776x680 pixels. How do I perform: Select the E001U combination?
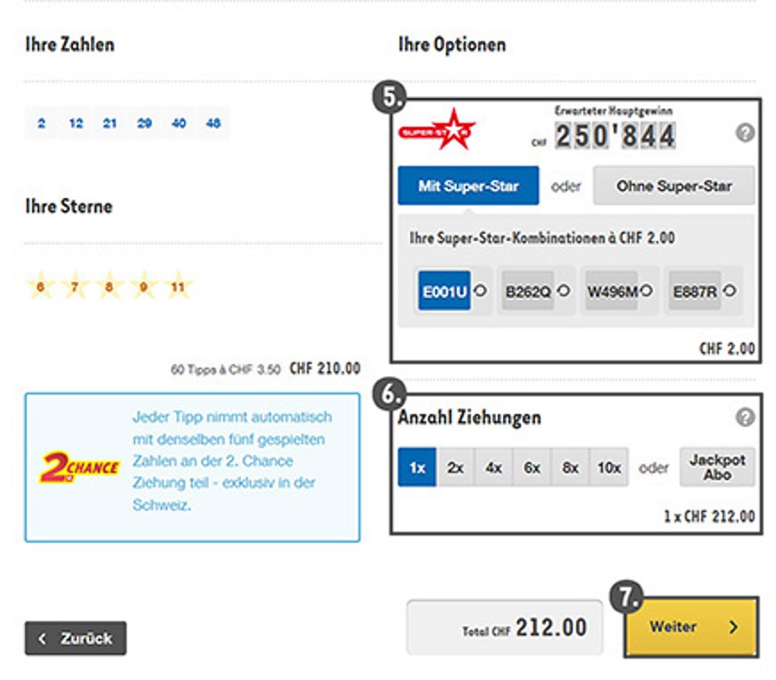(x=444, y=291)
